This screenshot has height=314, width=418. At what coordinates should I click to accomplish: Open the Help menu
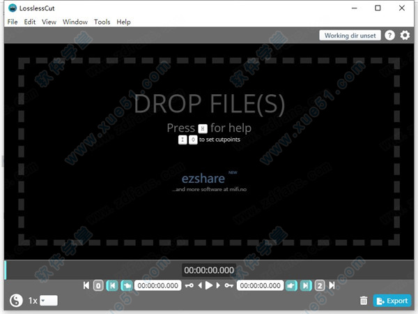click(x=123, y=22)
